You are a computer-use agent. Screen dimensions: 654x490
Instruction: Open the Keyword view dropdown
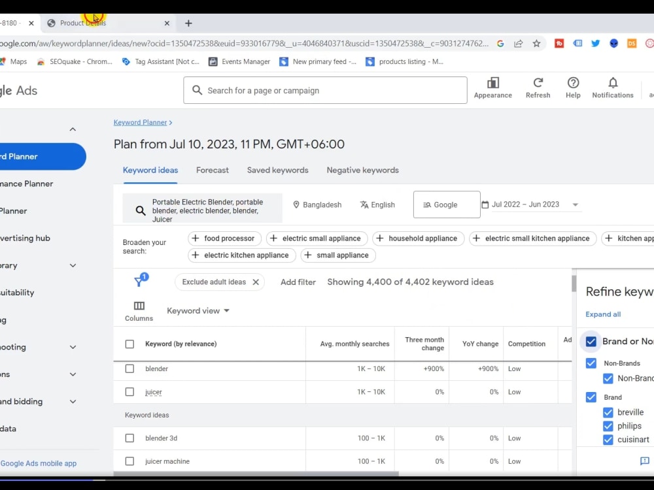point(198,311)
